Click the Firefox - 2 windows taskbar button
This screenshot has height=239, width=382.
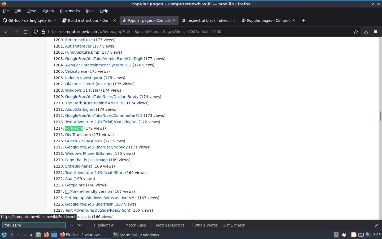tap(84, 235)
